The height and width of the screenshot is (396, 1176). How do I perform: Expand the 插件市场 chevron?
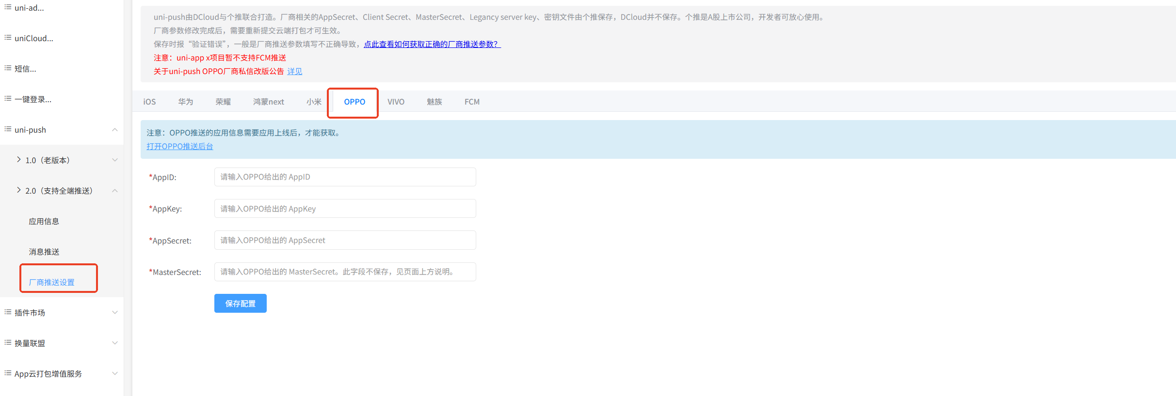coord(115,313)
